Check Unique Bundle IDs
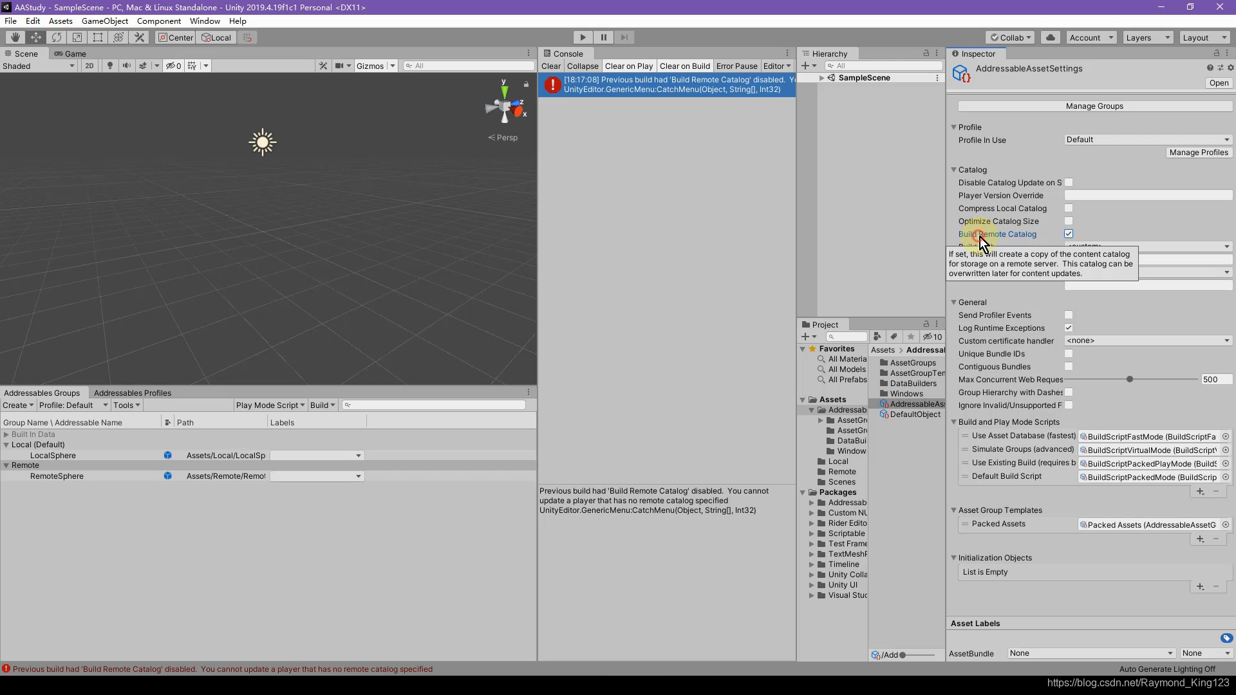Viewport: 1236px width, 695px height. click(x=1069, y=353)
